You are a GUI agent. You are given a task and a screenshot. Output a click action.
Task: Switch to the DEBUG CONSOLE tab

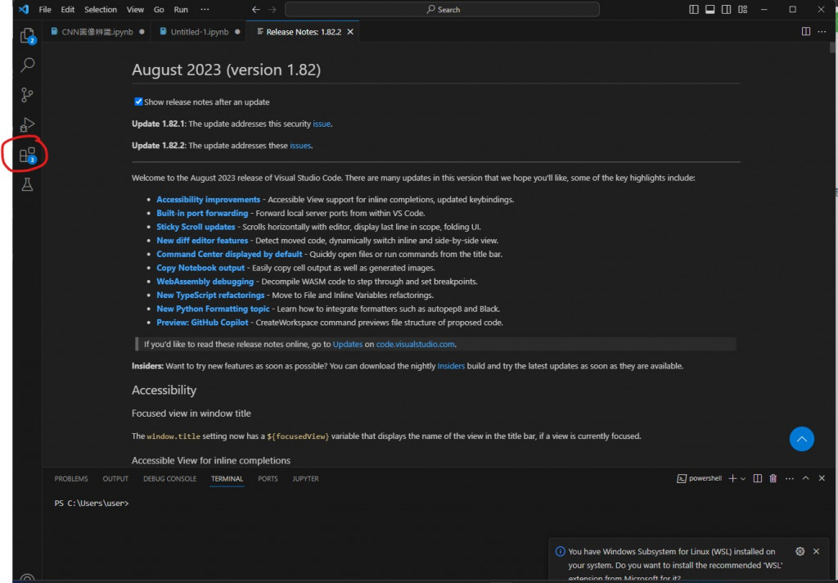[x=169, y=479]
